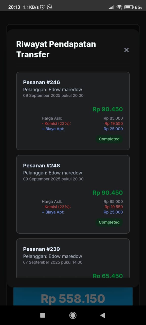Tap the Recent apps square button
The height and width of the screenshot is (325, 146).
click(x=43, y=315)
